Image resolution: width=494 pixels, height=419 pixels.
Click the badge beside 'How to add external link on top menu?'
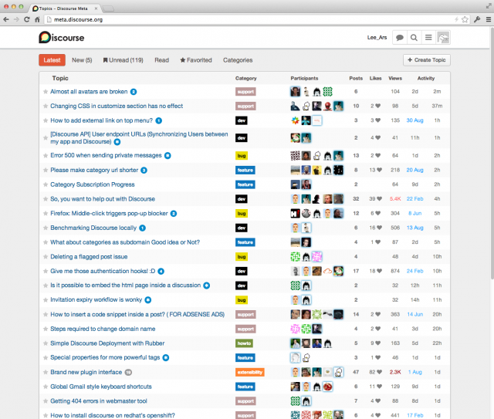click(159, 120)
